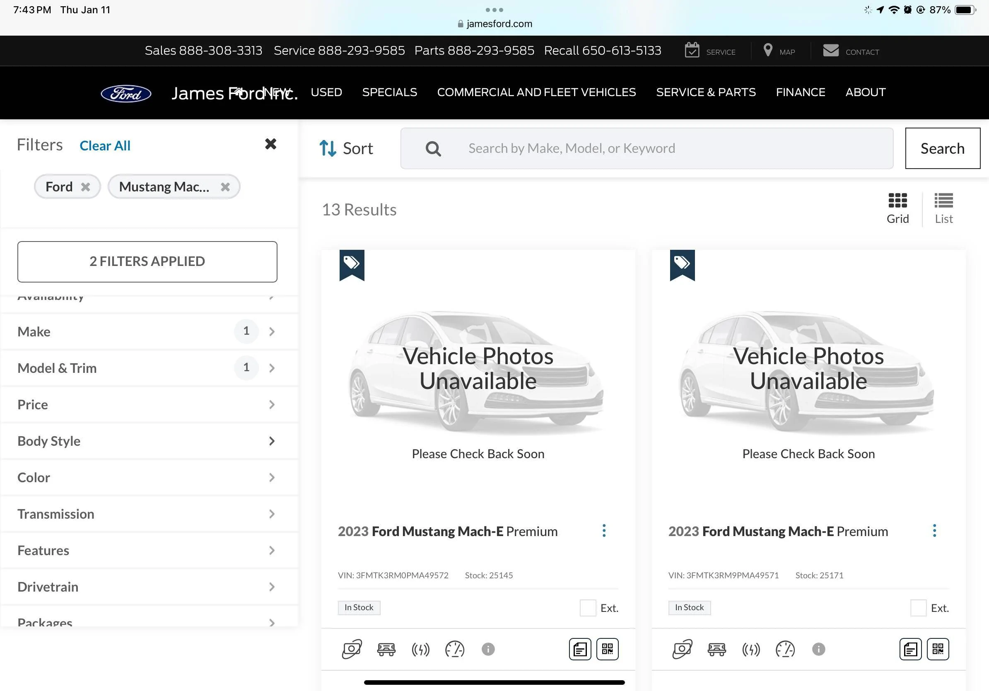Click the 2 FILTERS APPLIED button

point(147,261)
